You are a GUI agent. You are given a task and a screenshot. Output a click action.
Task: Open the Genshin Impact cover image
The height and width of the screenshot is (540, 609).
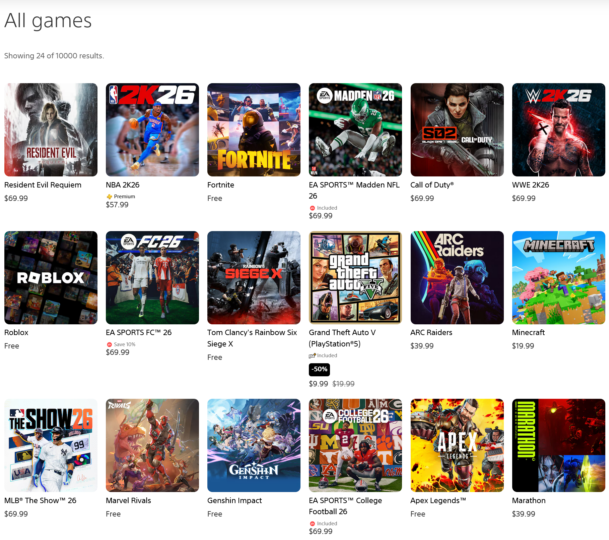254,445
